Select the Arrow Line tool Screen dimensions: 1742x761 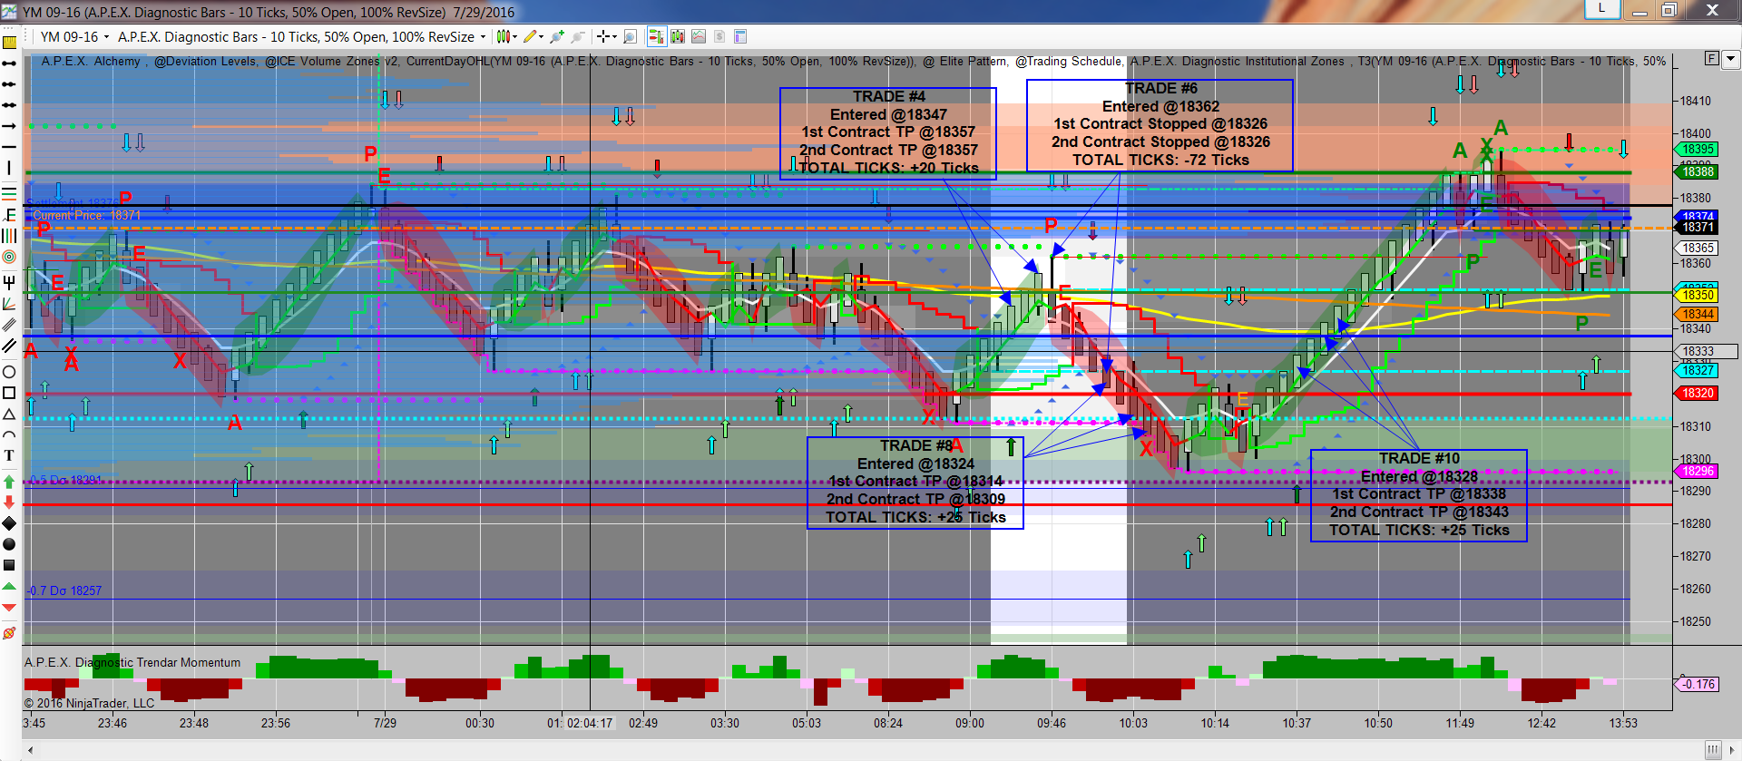pos(9,126)
